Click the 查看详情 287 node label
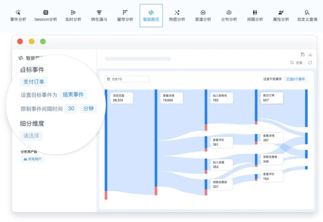The width and height of the screenshot is (323, 222). click(272, 138)
